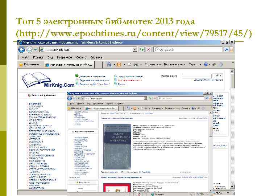Screen dimensions: 261x196
Task: Select ТЕХНИКА in the sections list
Action: tap(34, 172)
